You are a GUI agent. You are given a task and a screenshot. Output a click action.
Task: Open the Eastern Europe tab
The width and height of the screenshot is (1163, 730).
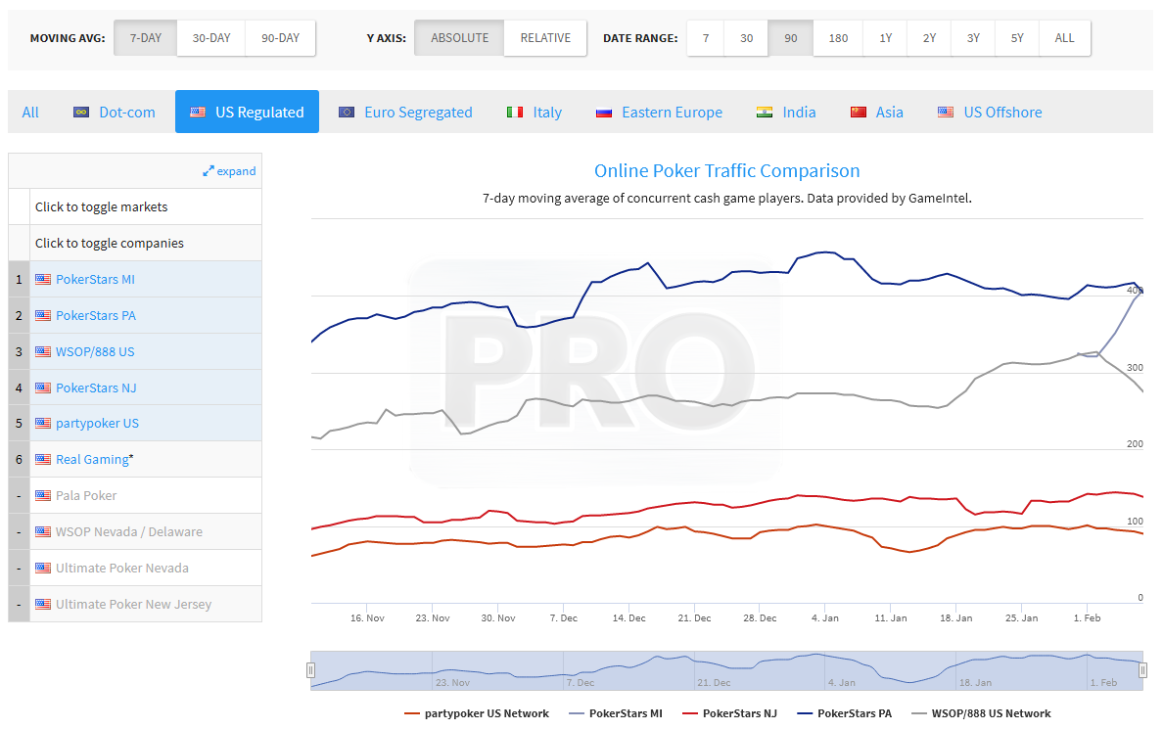click(659, 112)
